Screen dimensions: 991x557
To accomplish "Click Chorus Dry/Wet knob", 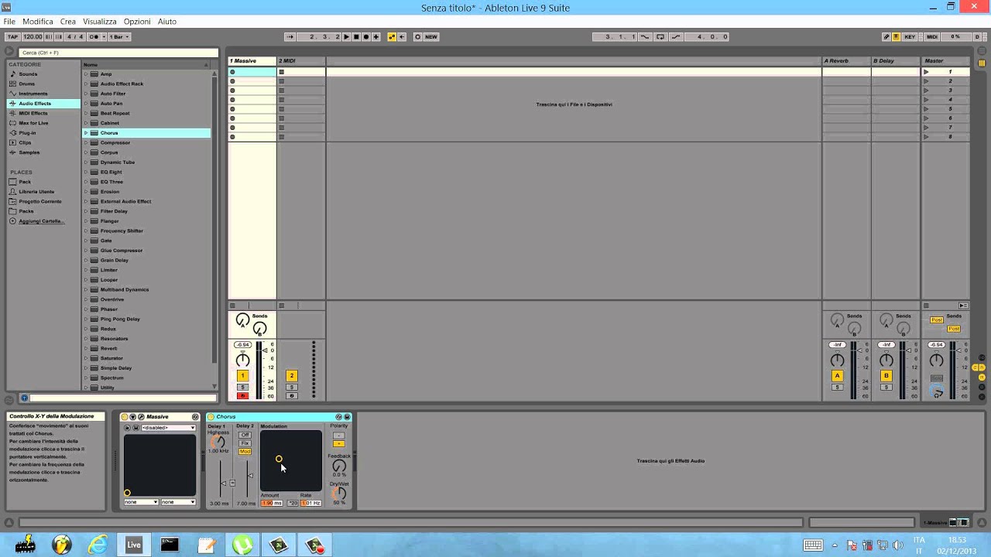I will (339, 493).
